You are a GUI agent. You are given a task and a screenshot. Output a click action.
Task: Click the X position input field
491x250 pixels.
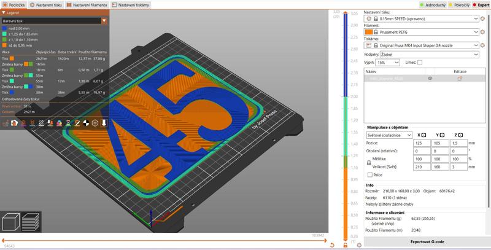click(x=422, y=143)
